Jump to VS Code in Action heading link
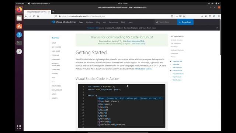The width and height of the screenshot is (236, 133). tap(177, 40)
